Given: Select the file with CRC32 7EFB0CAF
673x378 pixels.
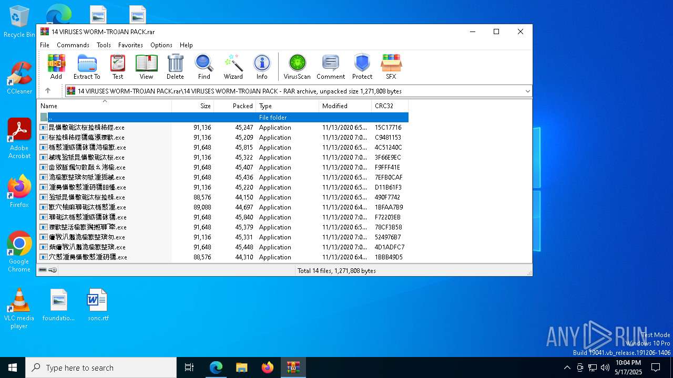Looking at the screenshot, I should click(223, 177).
